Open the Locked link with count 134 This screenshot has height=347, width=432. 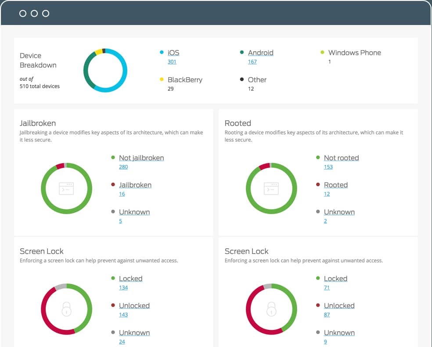(x=130, y=279)
